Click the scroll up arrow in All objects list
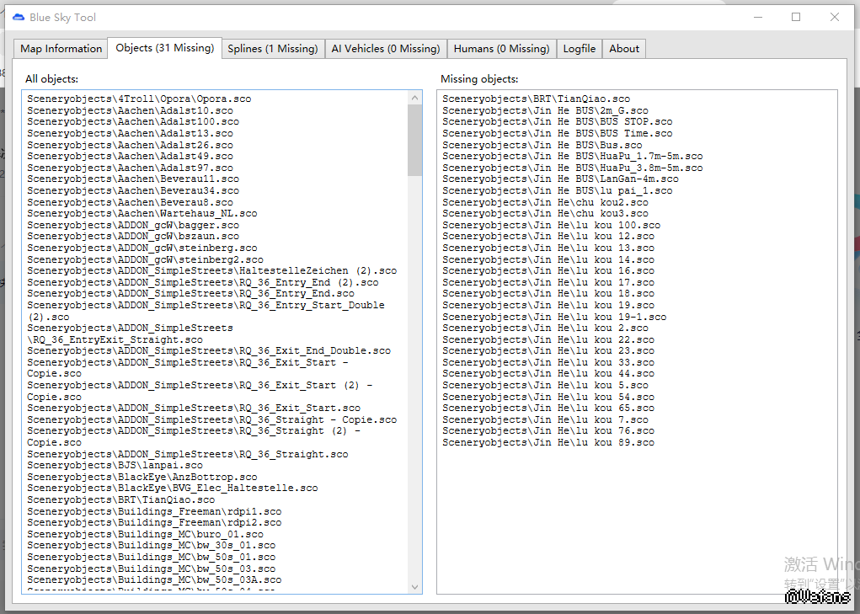This screenshot has width=860, height=614. [x=415, y=98]
